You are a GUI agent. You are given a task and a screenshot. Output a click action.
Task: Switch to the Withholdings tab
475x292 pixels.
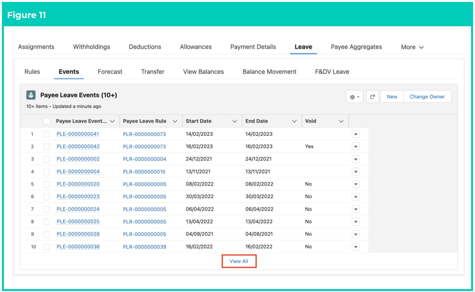pos(91,47)
